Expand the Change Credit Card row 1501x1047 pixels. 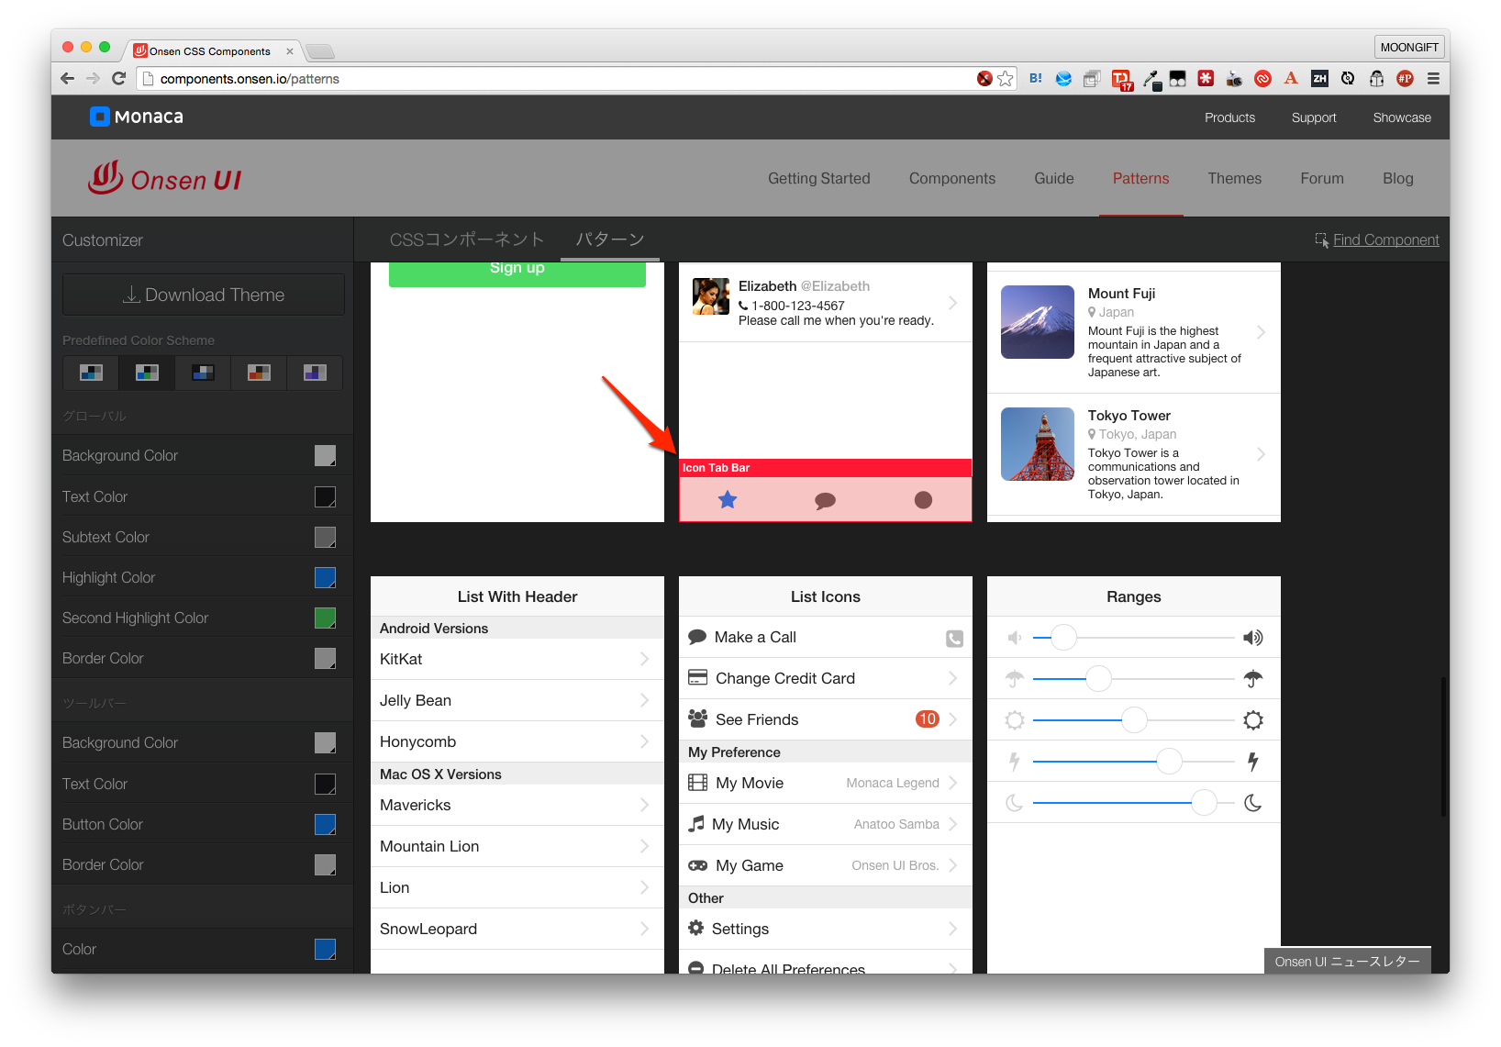tap(952, 678)
